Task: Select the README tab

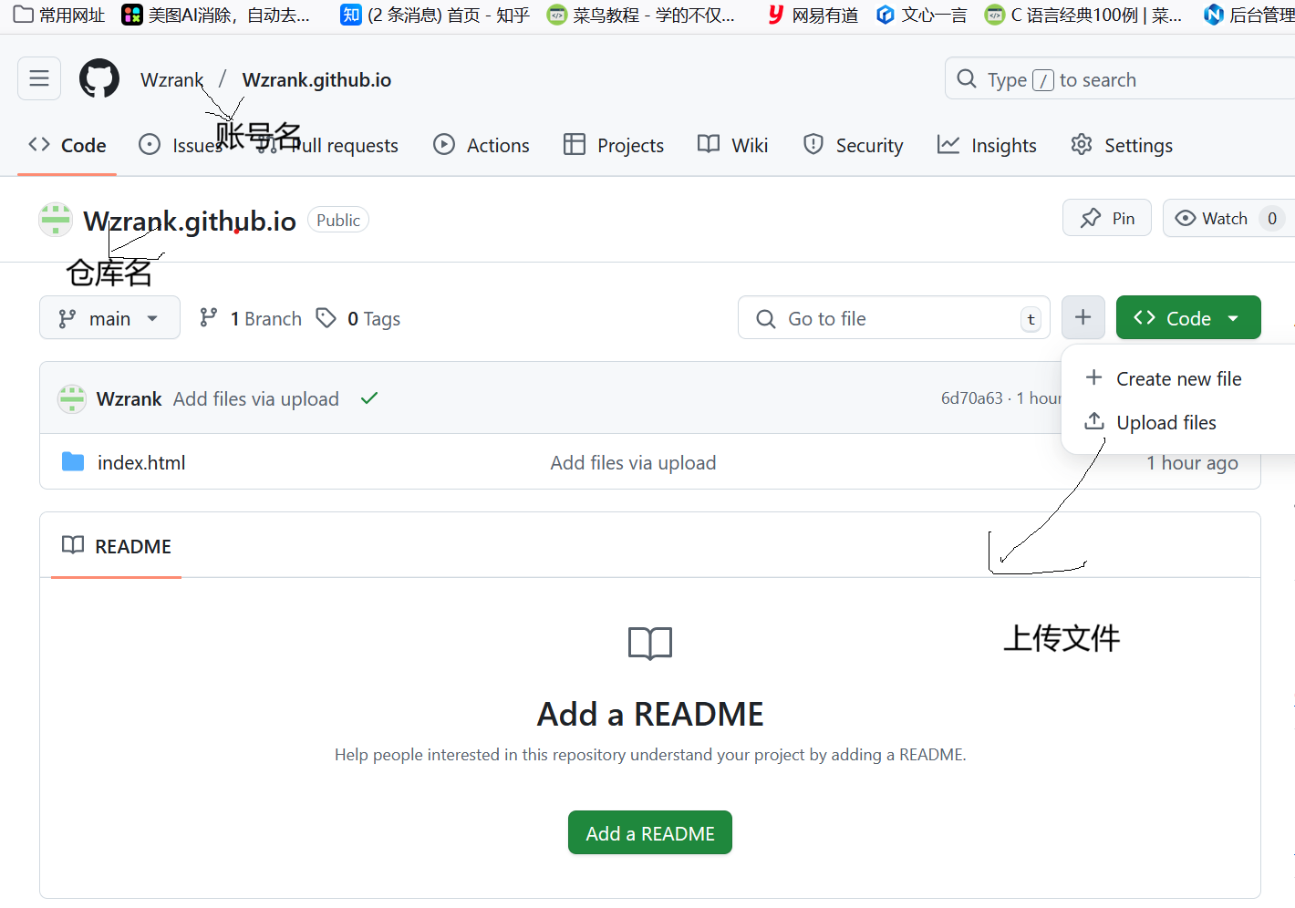Action: 116,545
